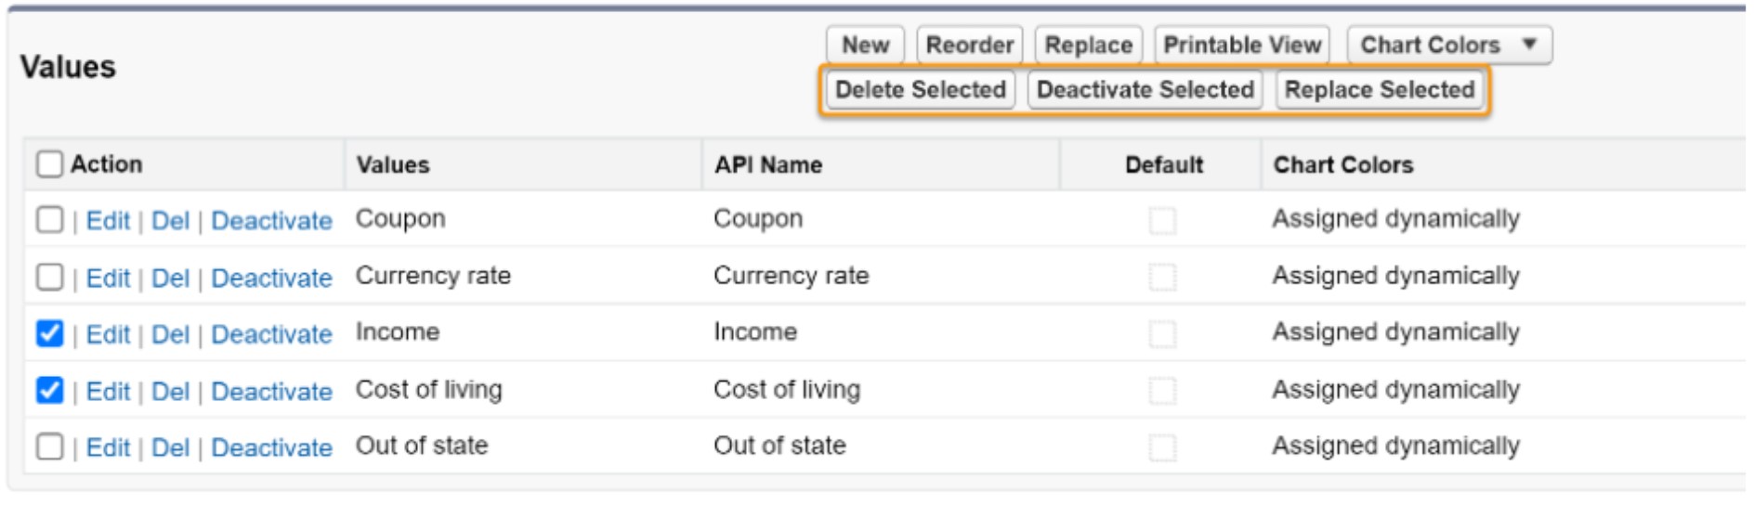Click the Reorder button
The image size is (1754, 505).
click(969, 45)
